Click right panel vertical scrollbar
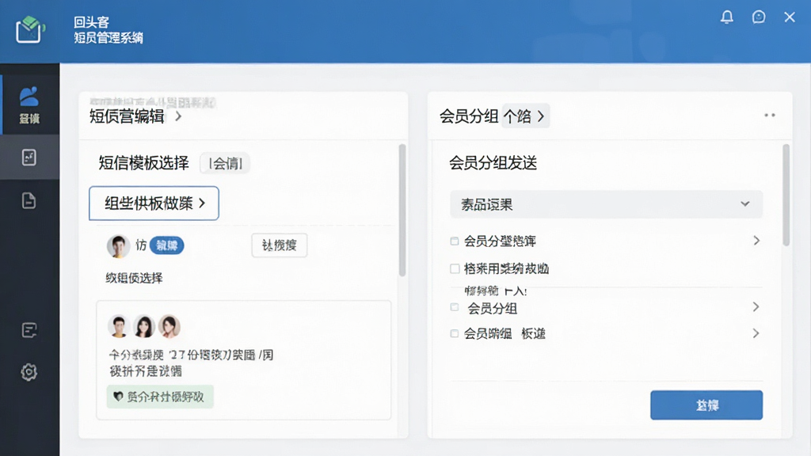The width and height of the screenshot is (811, 456). (786, 195)
